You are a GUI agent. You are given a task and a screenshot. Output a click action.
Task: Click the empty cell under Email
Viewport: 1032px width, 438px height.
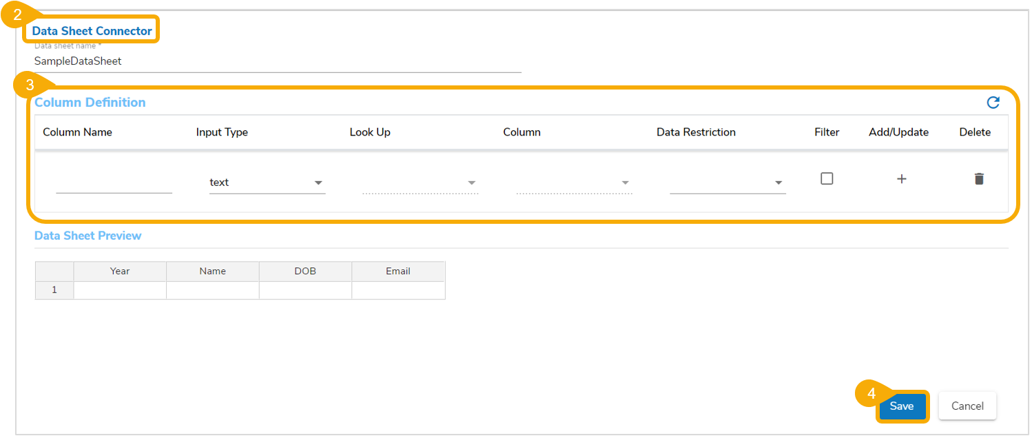(398, 290)
